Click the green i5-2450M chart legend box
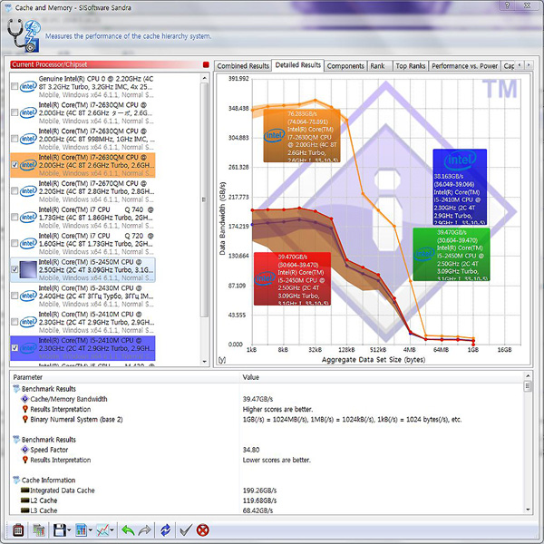 tap(452, 254)
